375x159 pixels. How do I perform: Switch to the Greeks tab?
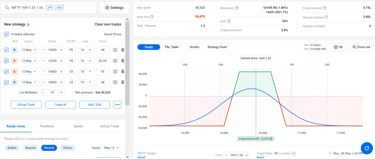[x=194, y=47]
